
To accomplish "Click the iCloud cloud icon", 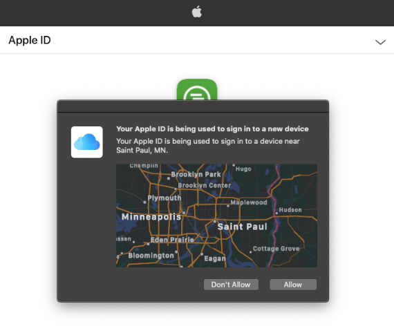I will (x=87, y=142).
